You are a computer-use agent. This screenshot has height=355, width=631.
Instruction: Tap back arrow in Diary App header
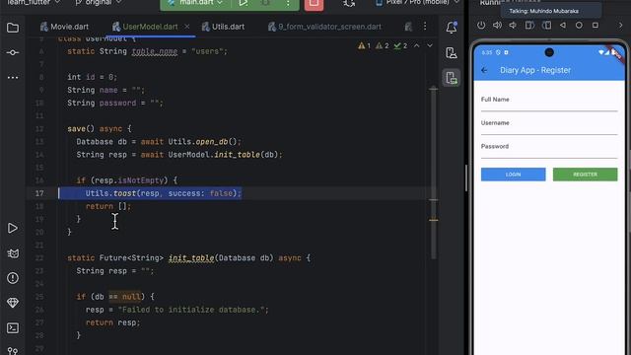pyautogui.click(x=484, y=70)
